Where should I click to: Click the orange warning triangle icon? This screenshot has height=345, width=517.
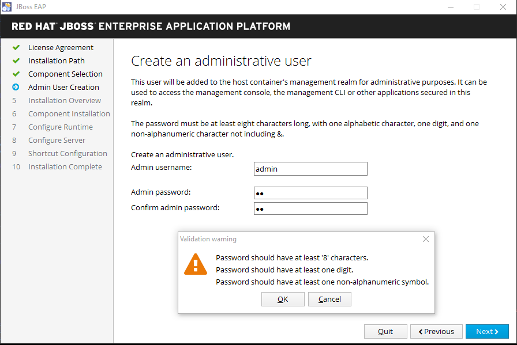coord(195,265)
